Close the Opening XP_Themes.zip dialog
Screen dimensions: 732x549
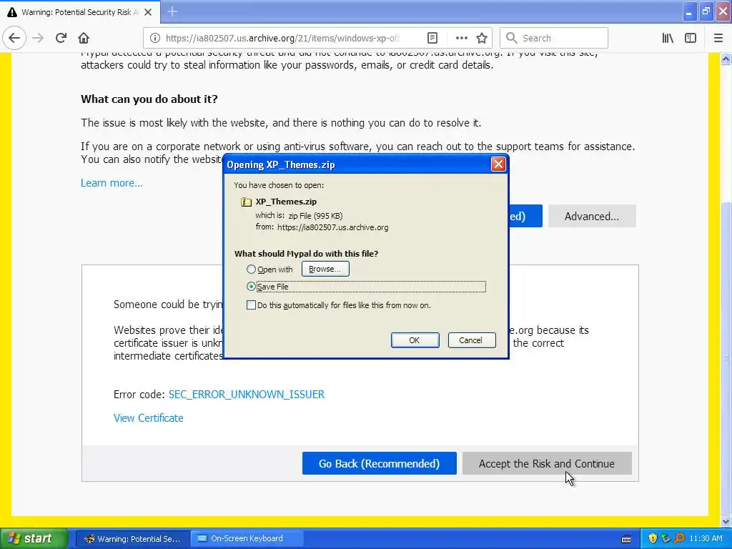tap(498, 164)
